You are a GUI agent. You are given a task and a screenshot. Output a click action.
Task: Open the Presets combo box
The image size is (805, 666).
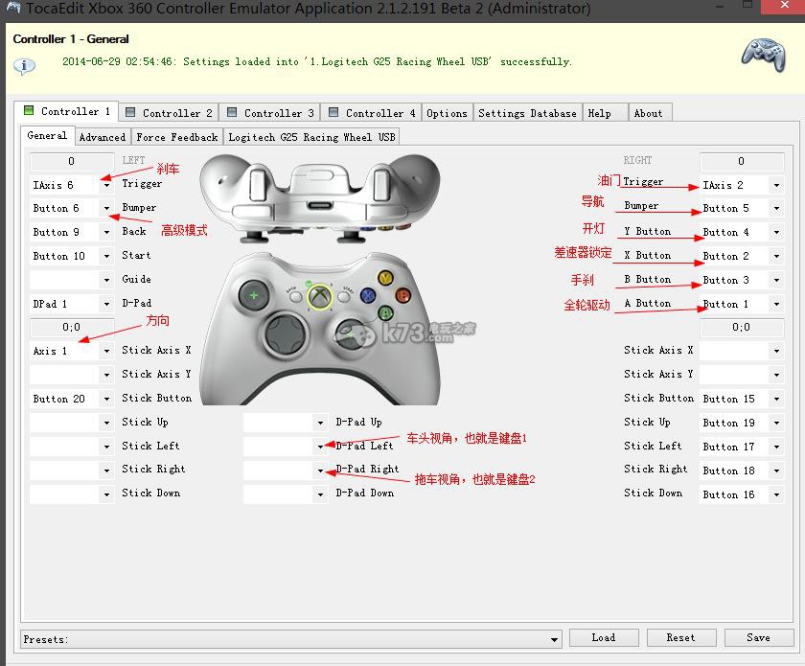pos(554,639)
